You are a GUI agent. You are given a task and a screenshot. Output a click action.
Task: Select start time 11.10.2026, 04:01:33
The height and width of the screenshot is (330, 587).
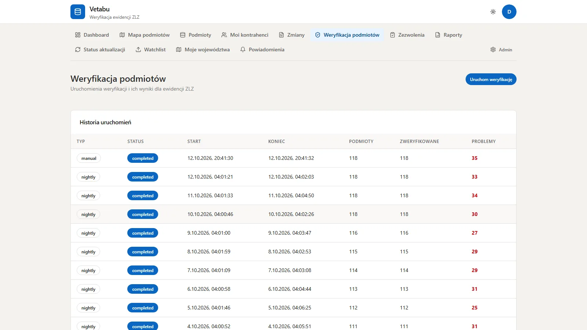click(210, 195)
